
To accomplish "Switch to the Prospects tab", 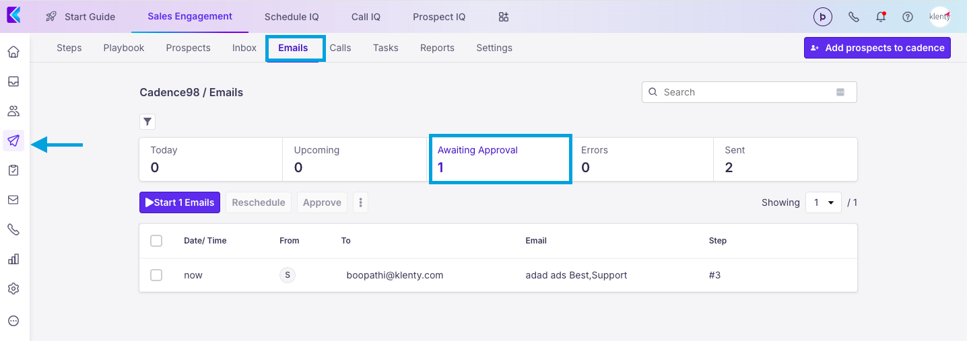I will click(188, 48).
